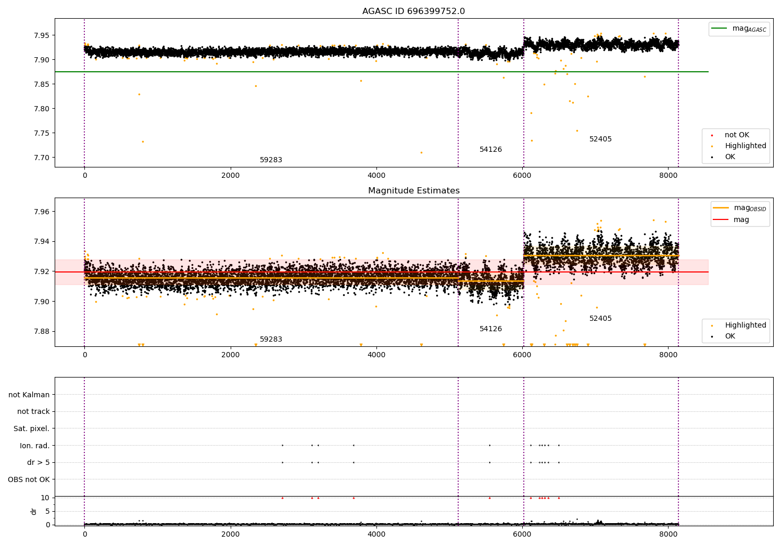Click the red 'mag' legend line sample

point(721,220)
